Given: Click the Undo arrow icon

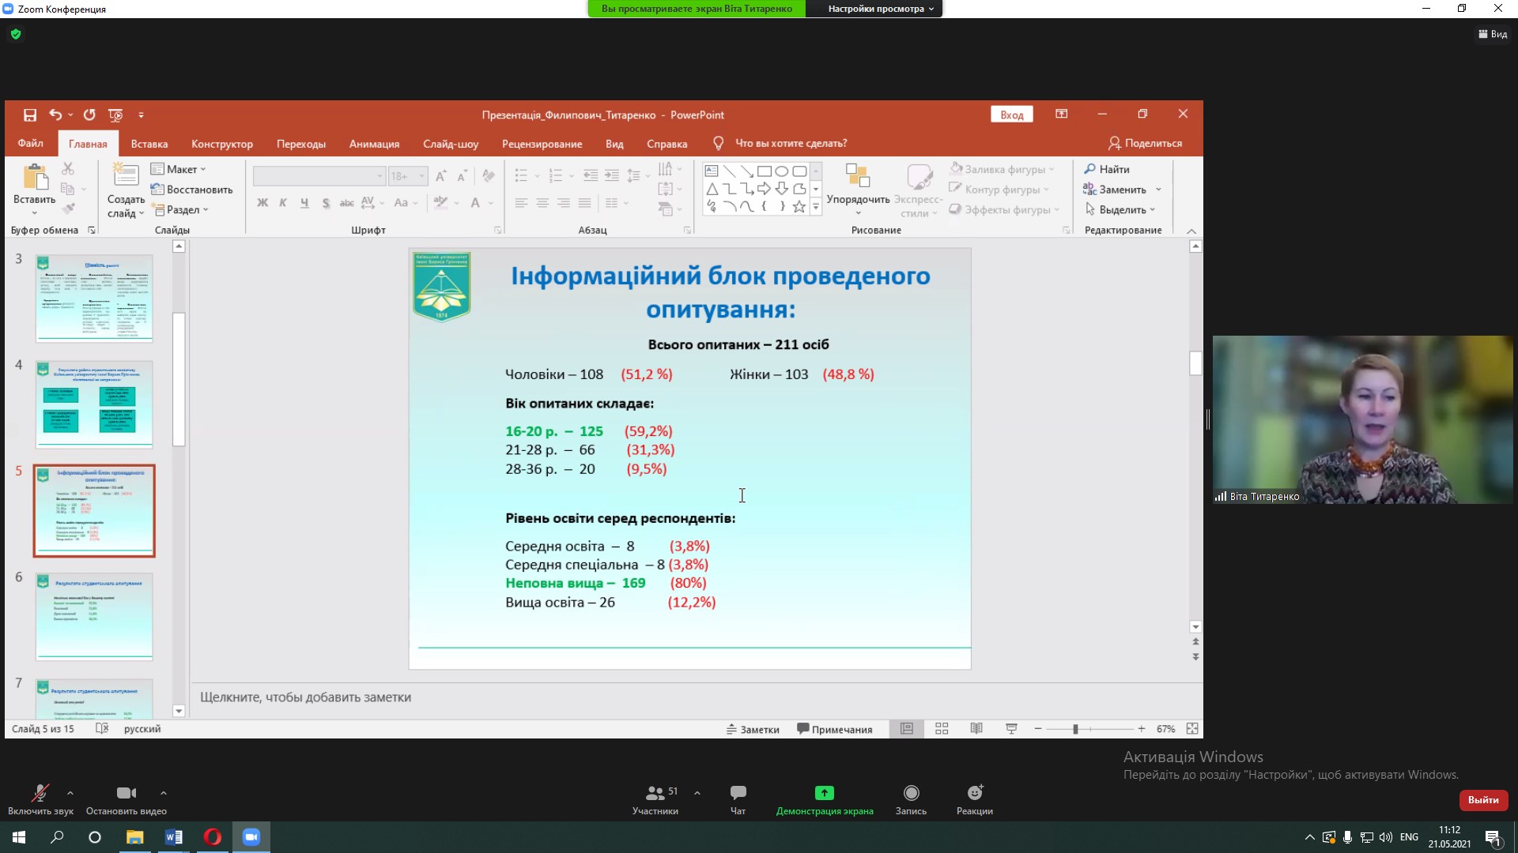Looking at the screenshot, I should pyautogui.click(x=55, y=115).
